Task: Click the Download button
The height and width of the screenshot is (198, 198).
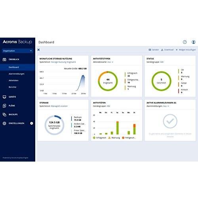Action: [x=167, y=50]
